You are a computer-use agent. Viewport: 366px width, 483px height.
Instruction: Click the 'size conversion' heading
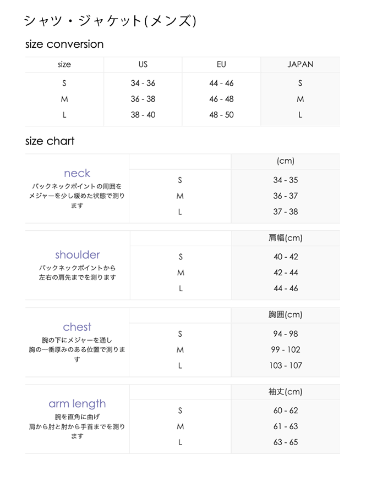coord(64,45)
